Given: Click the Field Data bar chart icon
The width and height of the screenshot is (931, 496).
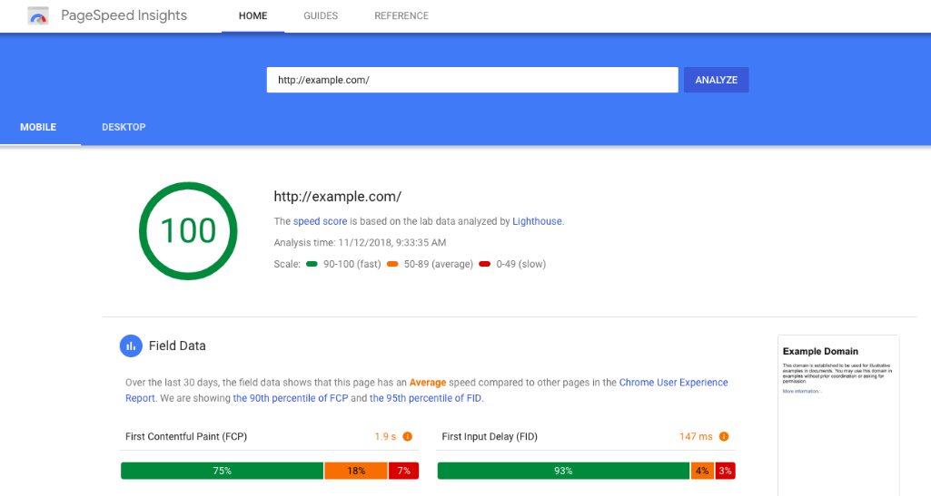Looking at the screenshot, I should pyautogui.click(x=131, y=345).
